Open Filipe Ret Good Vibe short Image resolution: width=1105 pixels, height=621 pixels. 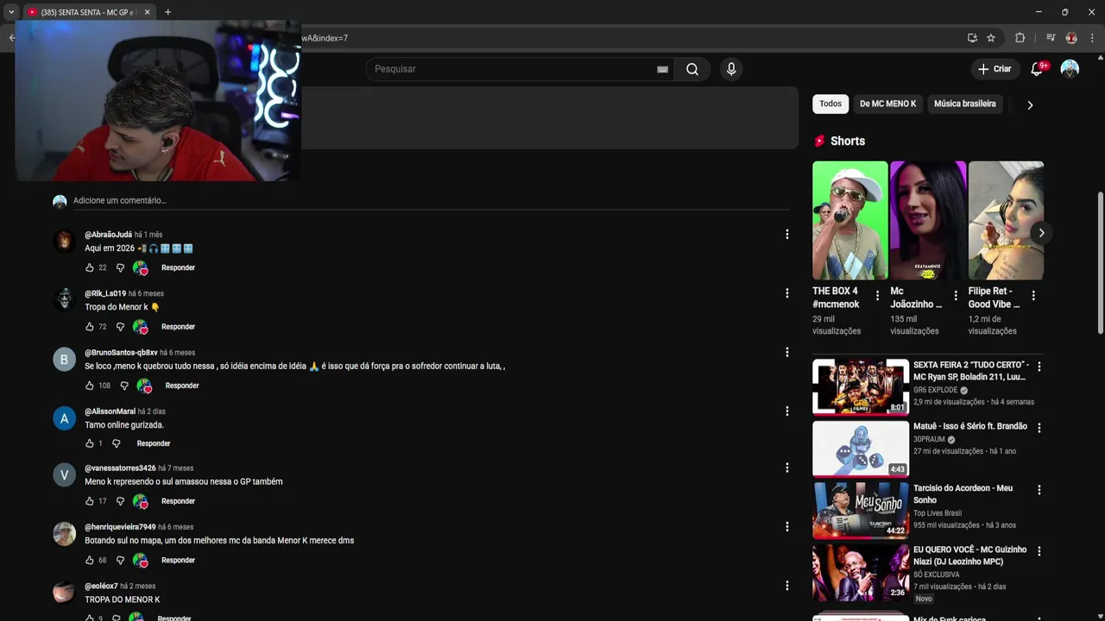[x=1006, y=220]
